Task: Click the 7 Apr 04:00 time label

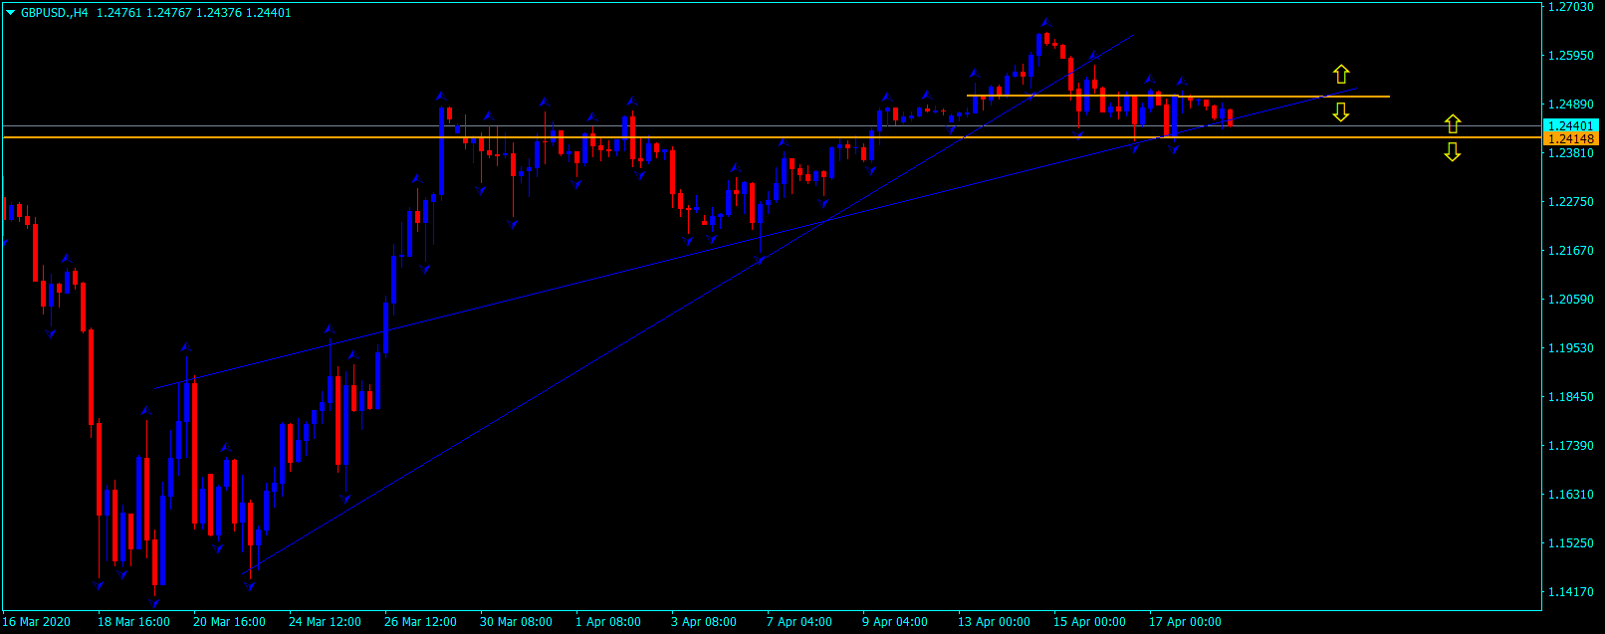Action: click(800, 622)
